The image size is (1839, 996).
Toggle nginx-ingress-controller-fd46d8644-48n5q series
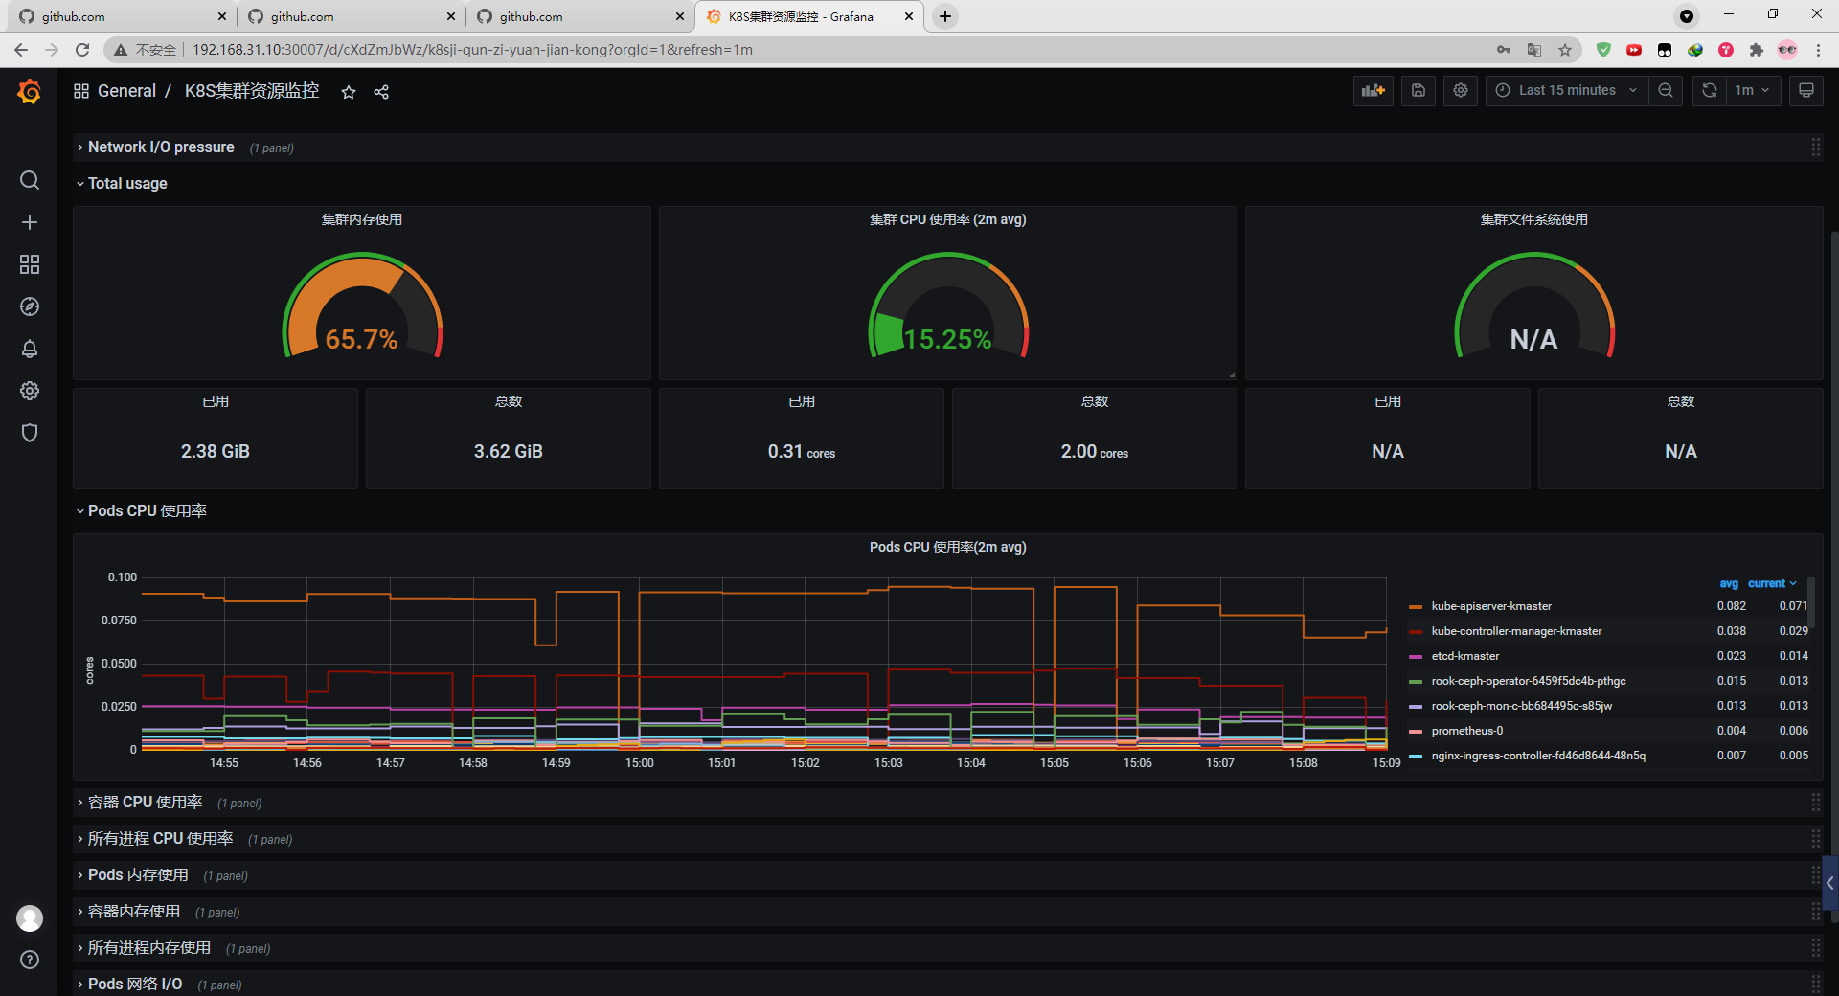pos(1538,756)
